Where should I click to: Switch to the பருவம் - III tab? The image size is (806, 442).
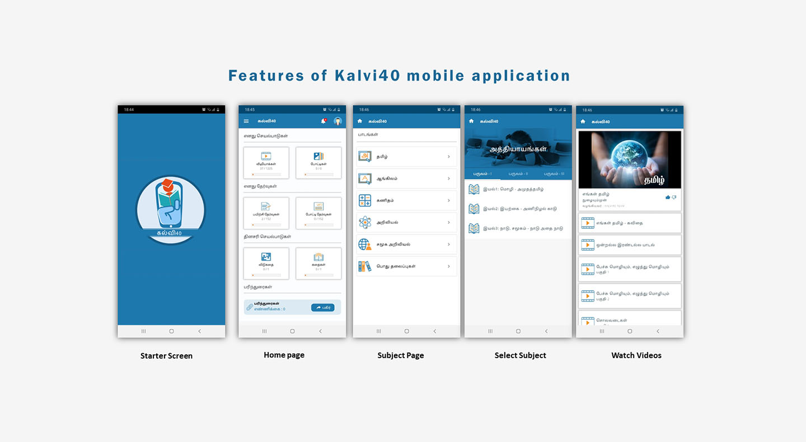(x=554, y=173)
